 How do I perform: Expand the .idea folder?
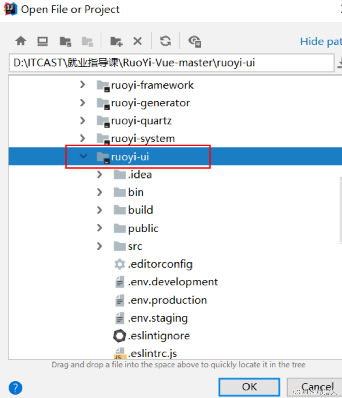click(x=100, y=175)
